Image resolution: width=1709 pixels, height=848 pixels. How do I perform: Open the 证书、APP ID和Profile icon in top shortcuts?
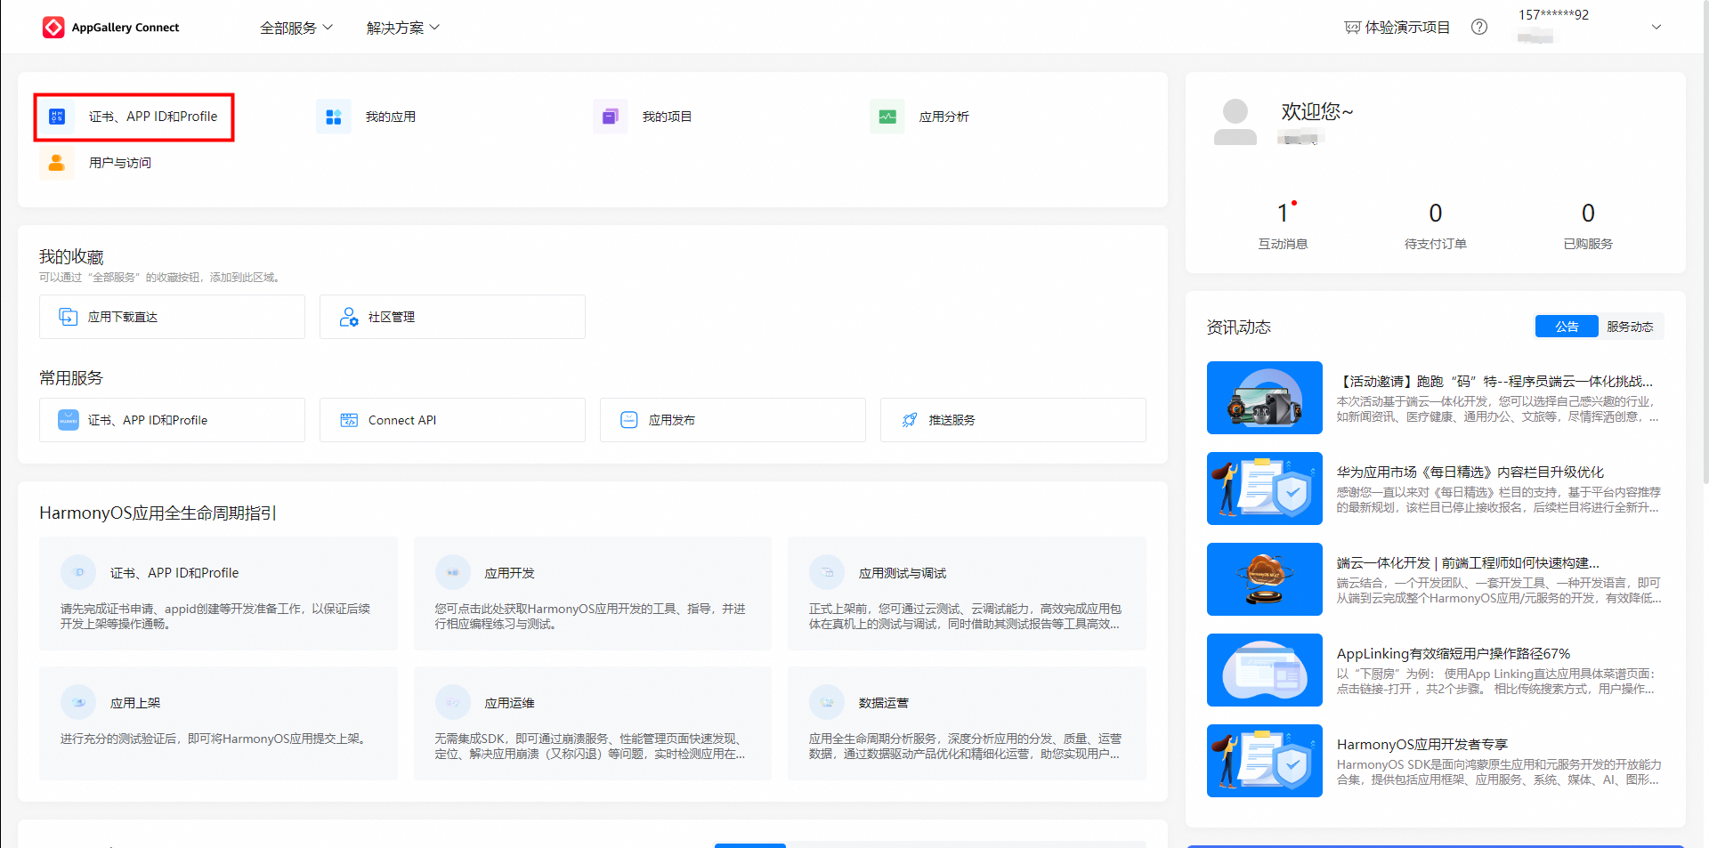(57, 117)
